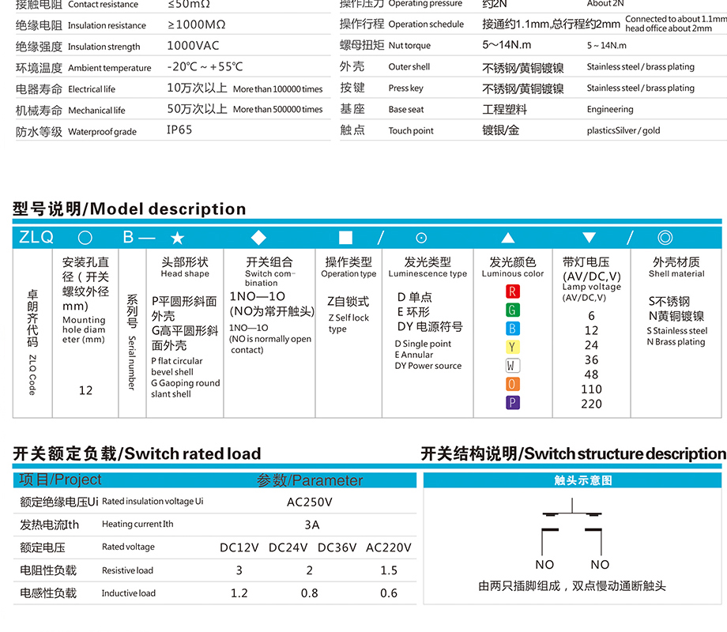Click resistive load value "1.5"
727x632 pixels.
click(x=389, y=570)
